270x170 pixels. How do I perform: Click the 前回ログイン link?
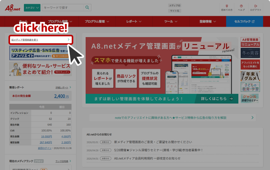click(x=45, y=148)
